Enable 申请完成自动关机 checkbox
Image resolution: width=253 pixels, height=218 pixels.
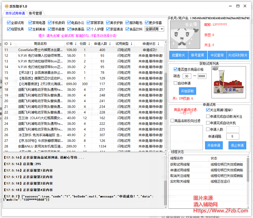[x=208, y=123]
